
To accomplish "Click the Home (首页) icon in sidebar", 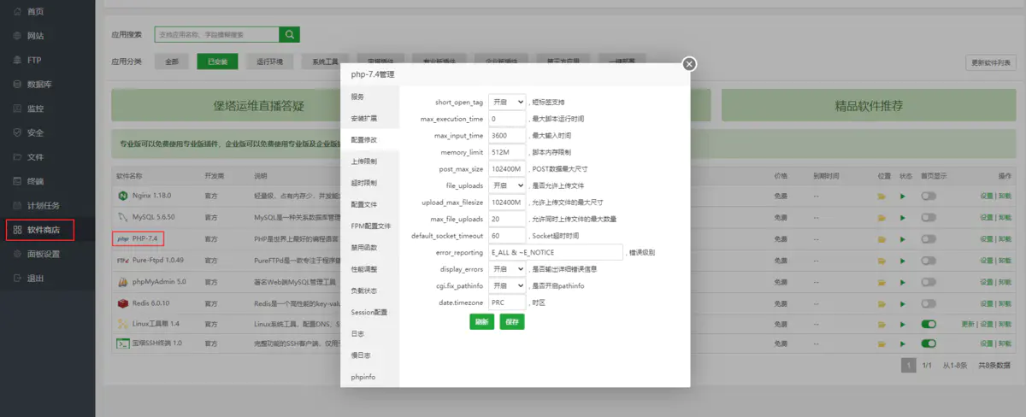I will coord(17,12).
